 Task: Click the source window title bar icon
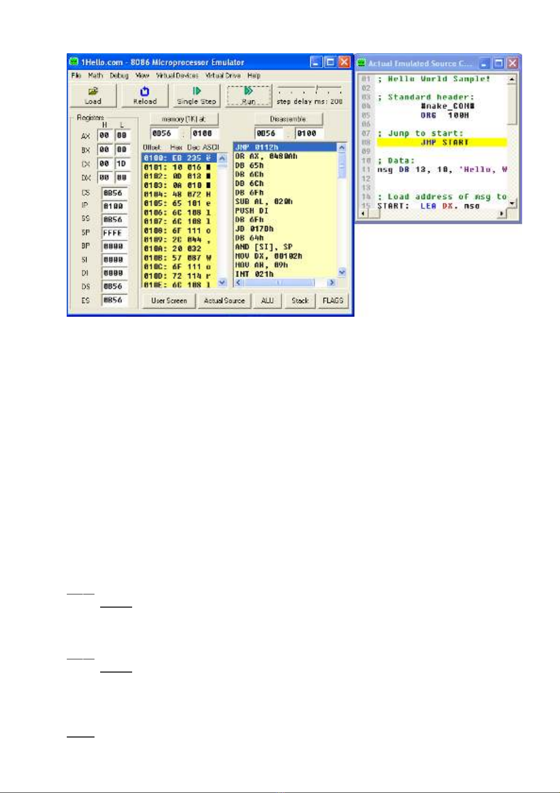[x=362, y=63]
